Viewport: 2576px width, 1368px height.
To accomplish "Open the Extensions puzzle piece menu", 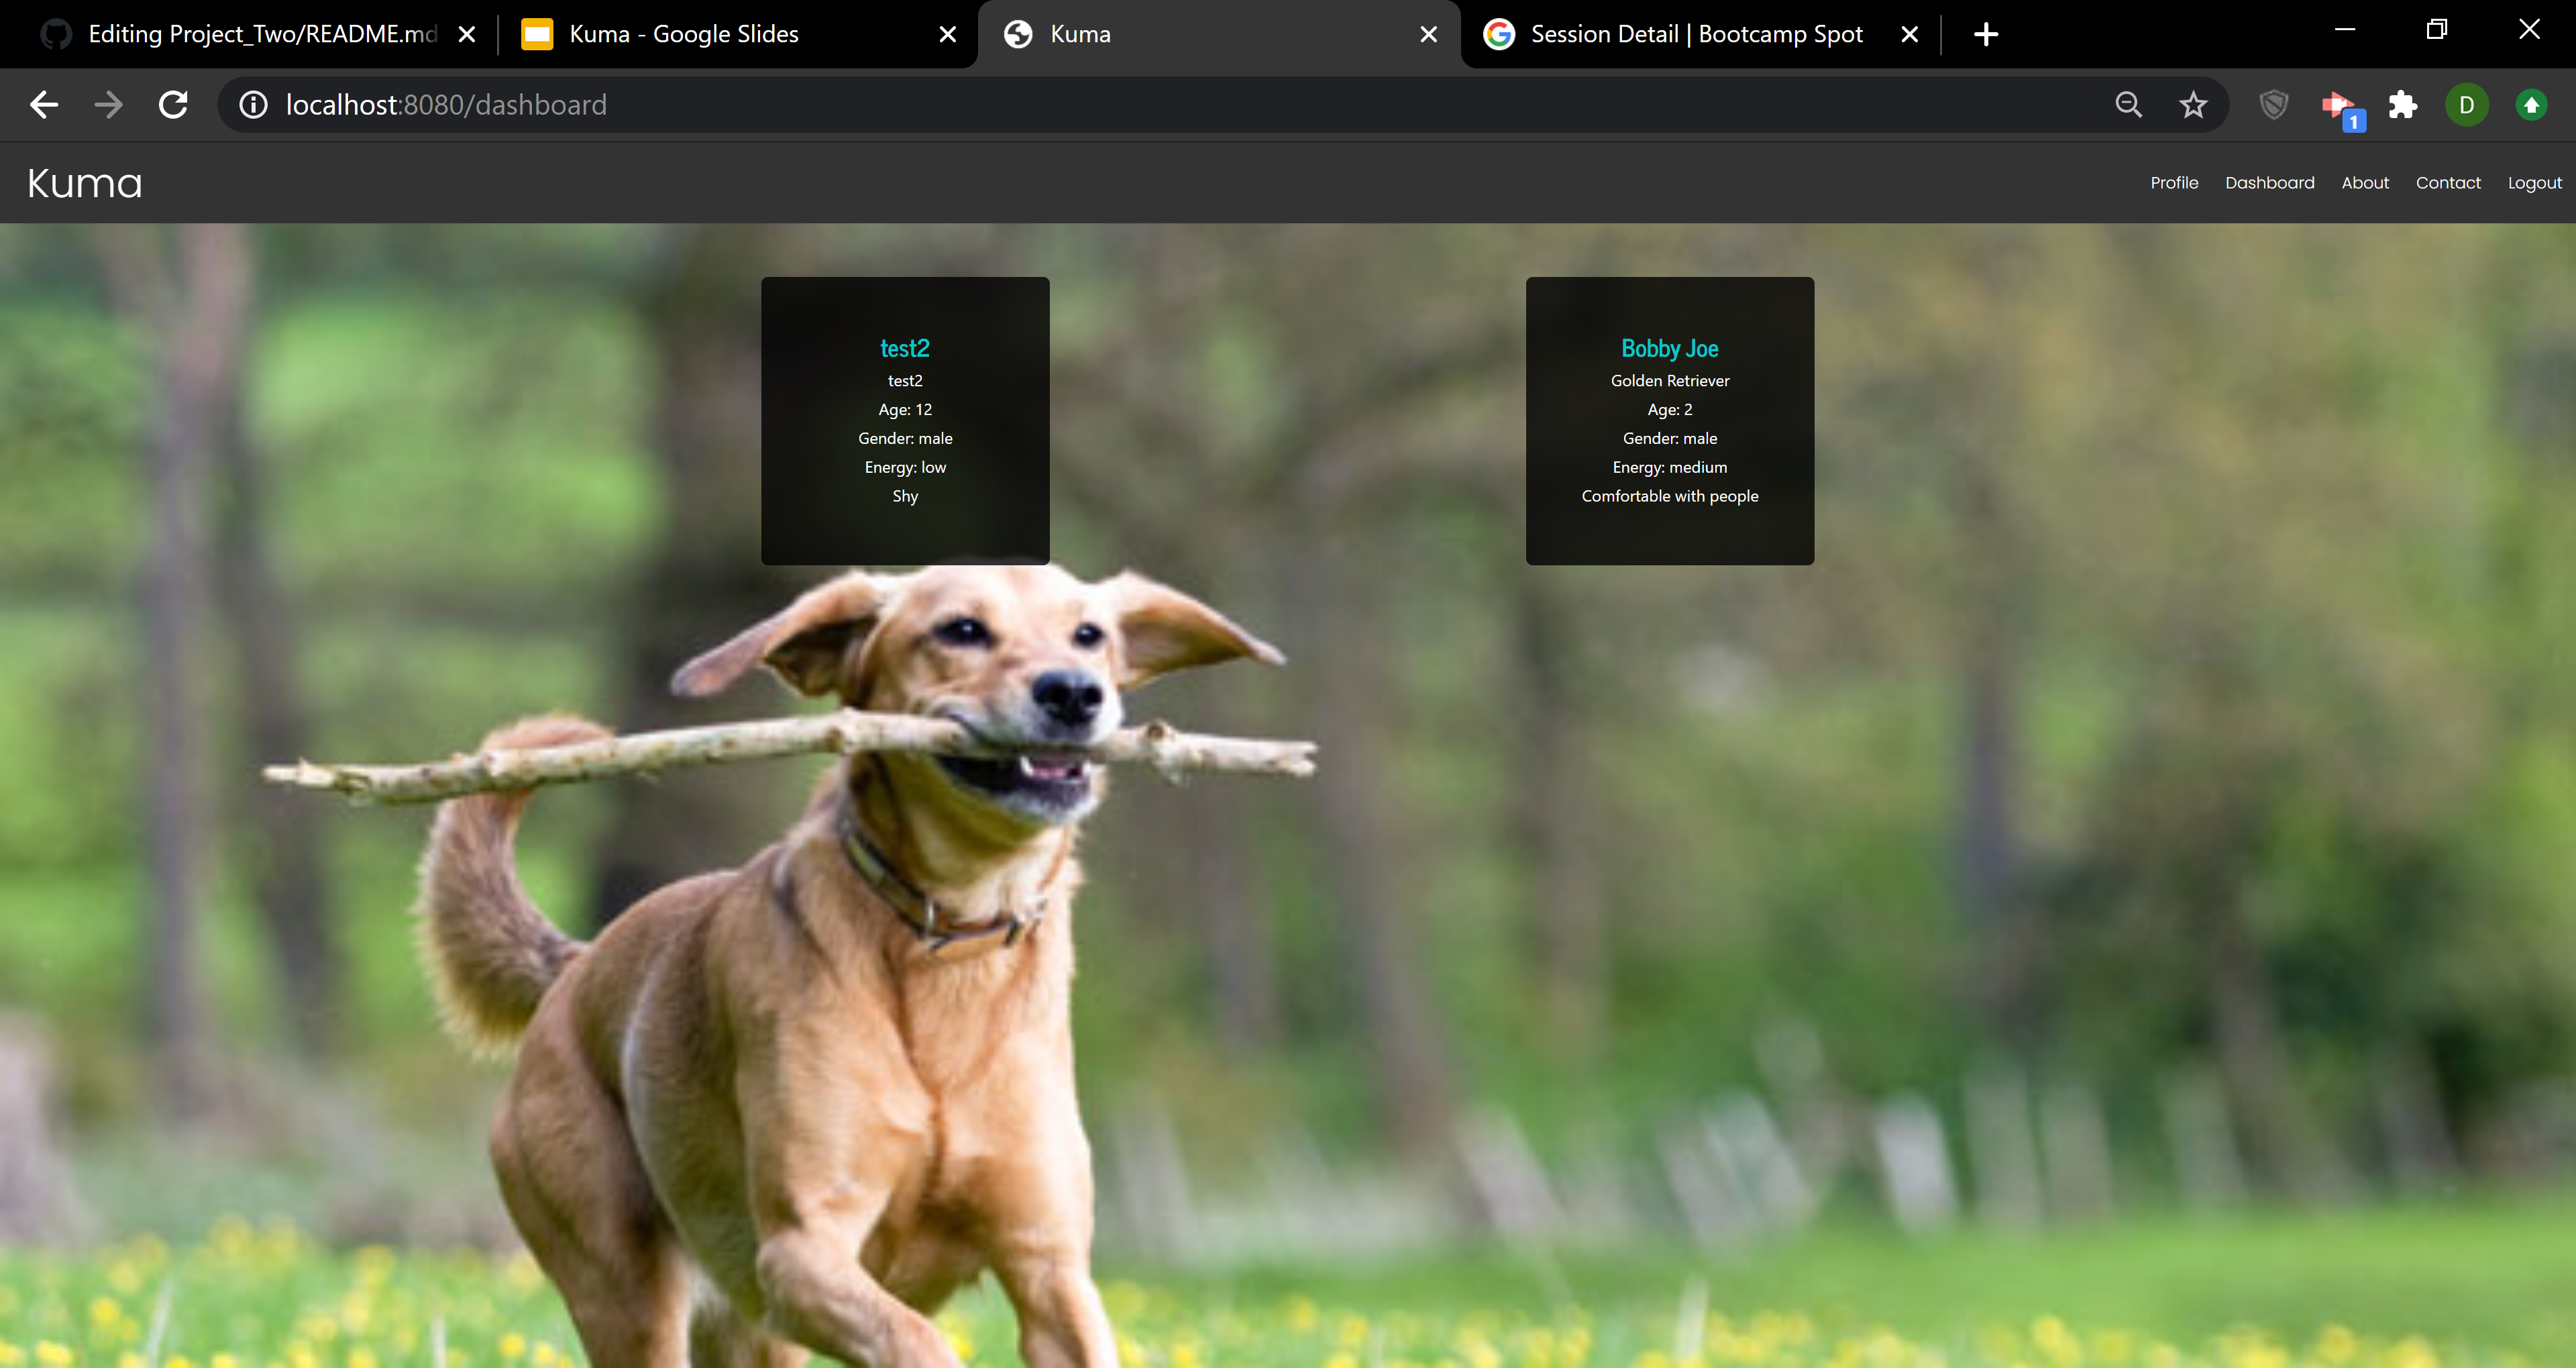I will click(x=2403, y=105).
